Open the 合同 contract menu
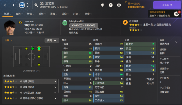This screenshot has height=105, width=182. [x=19, y=14]
